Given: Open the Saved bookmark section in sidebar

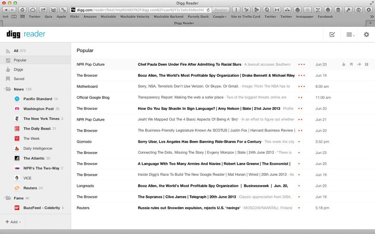Looking at the screenshot, I should (x=19, y=79).
